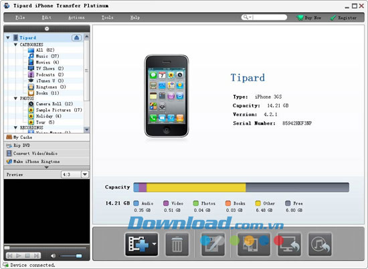Screen dimensions: 368x269
Task: Open the Tools menu
Action: pyautogui.click(x=107, y=17)
